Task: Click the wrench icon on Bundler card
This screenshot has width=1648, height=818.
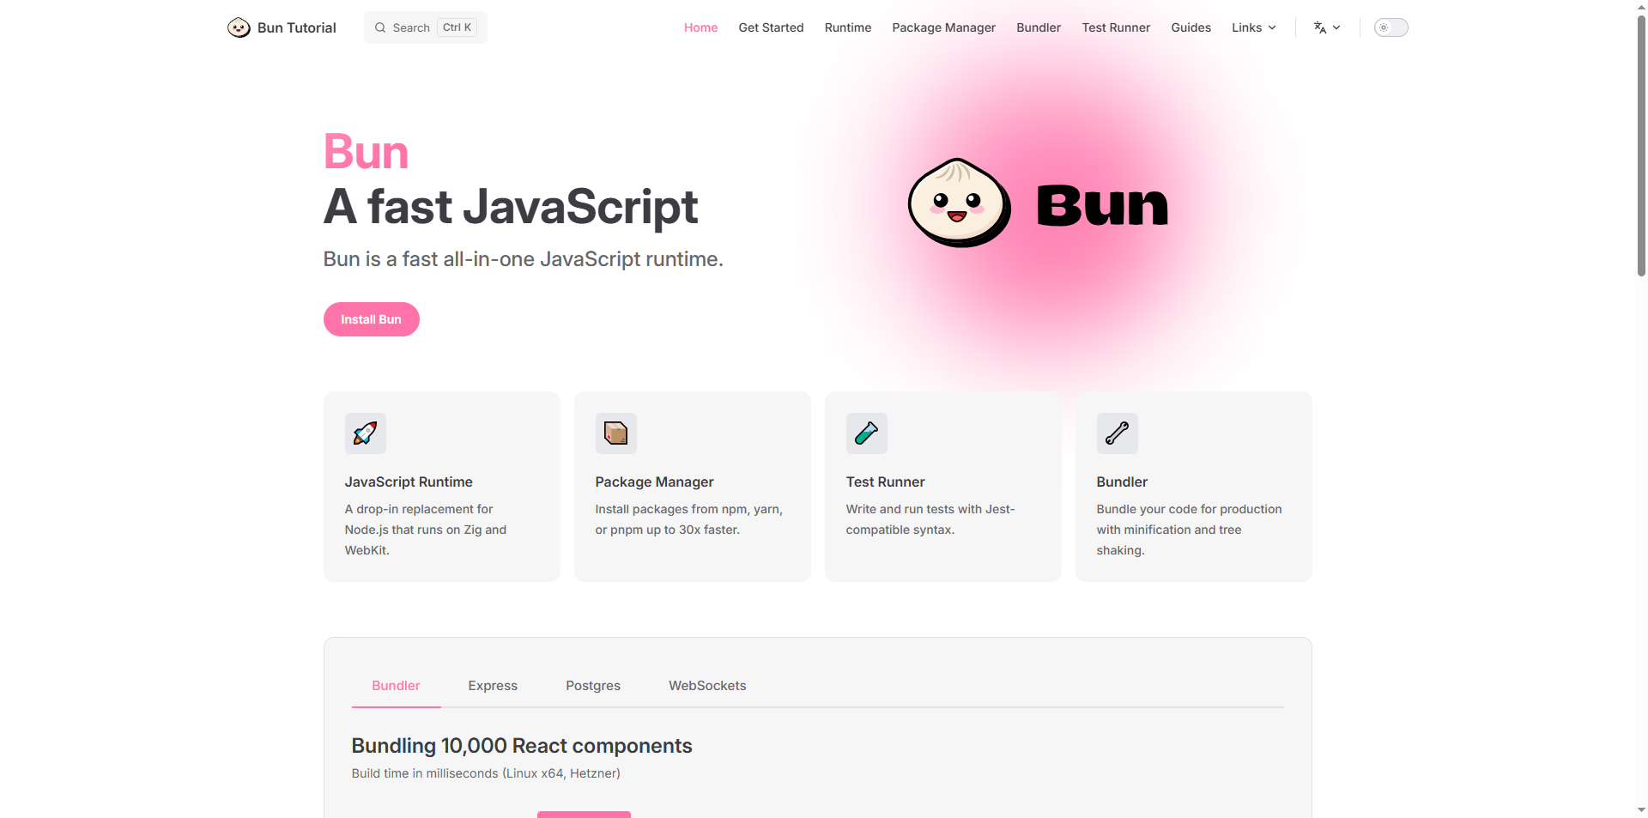Action: pyautogui.click(x=1118, y=433)
